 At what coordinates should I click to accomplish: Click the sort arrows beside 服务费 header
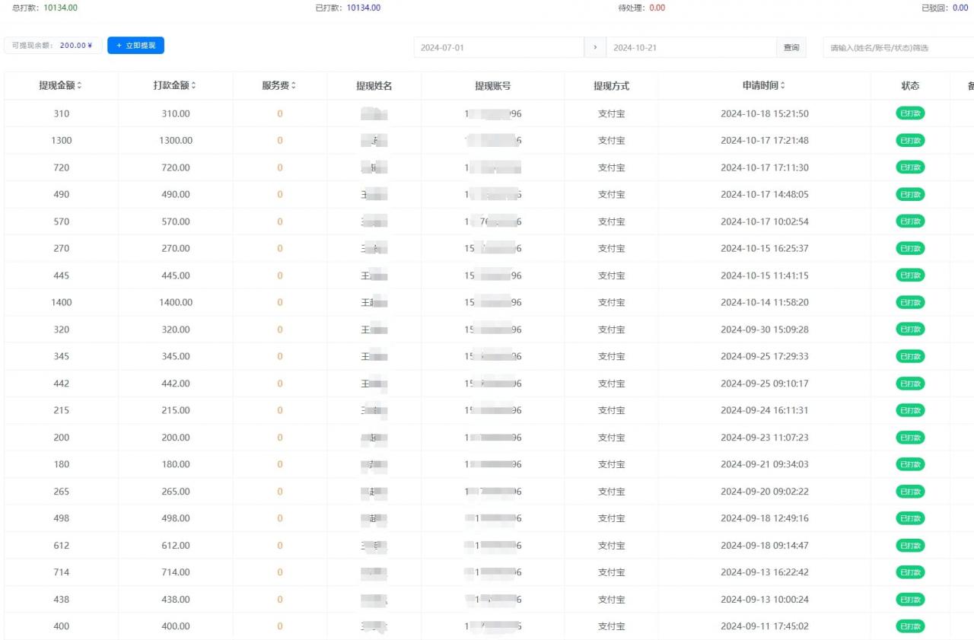294,86
